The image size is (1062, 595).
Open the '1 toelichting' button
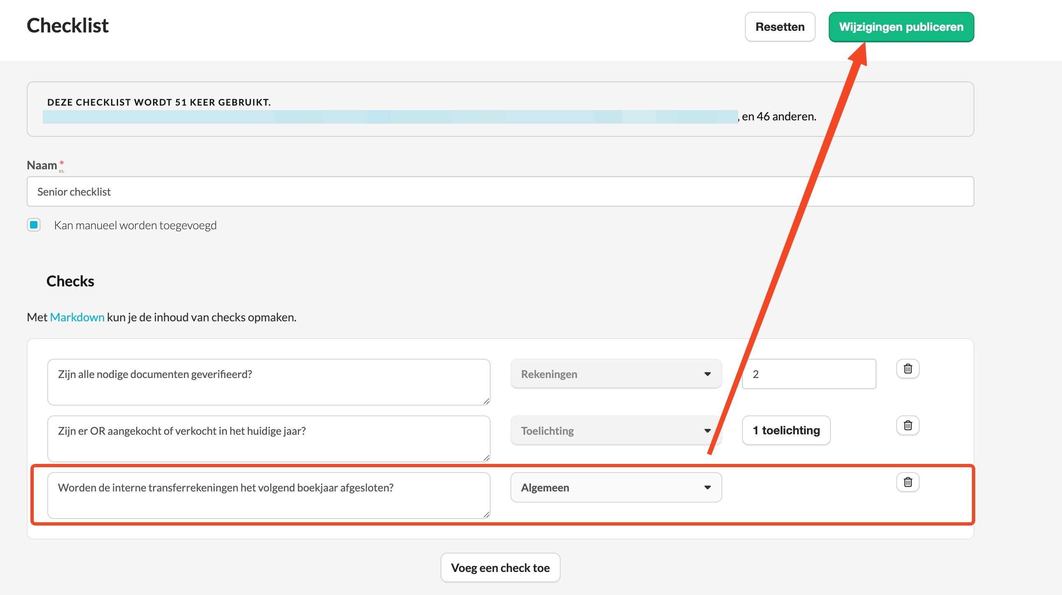(x=786, y=430)
